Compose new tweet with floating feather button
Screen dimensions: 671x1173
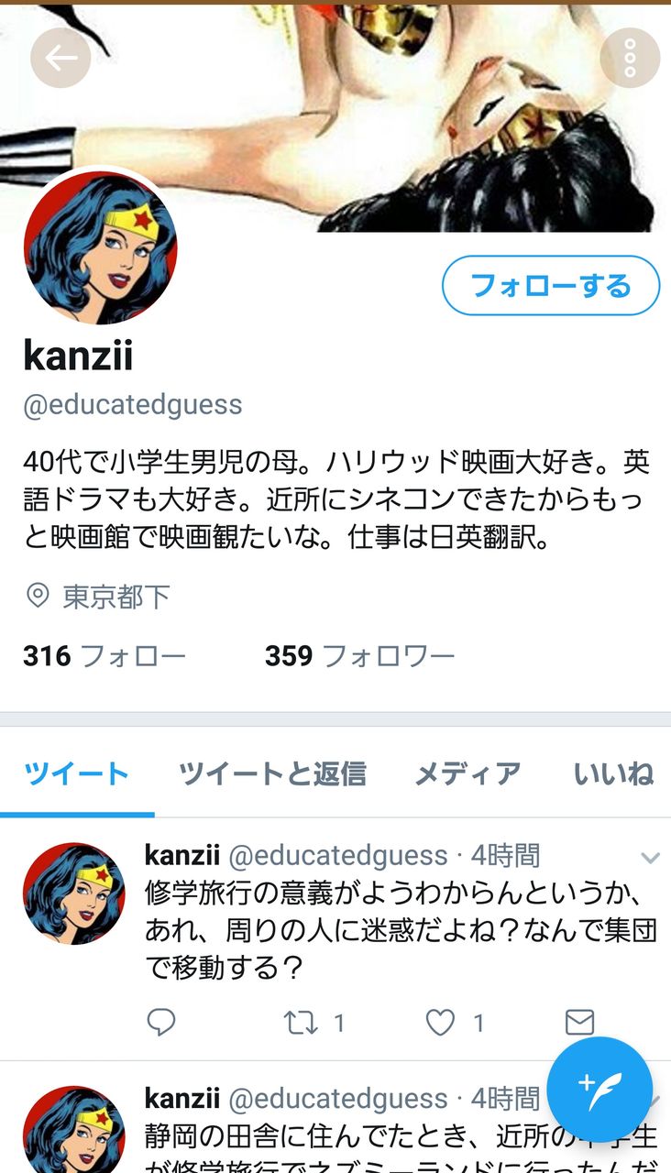[599, 1090]
